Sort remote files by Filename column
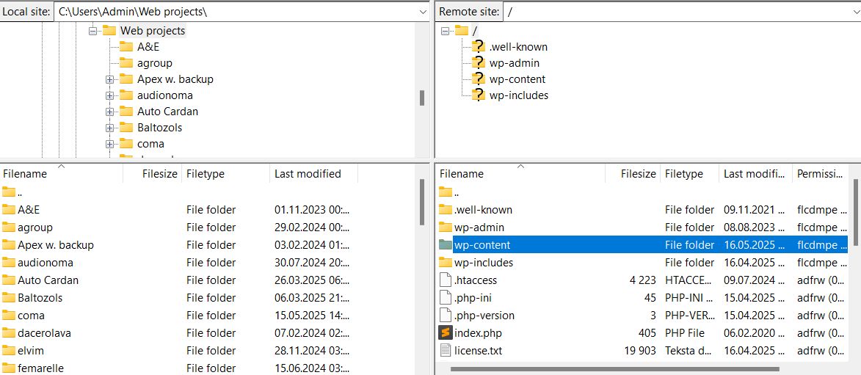Viewport: 861px width, 375px height. click(521, 173)
